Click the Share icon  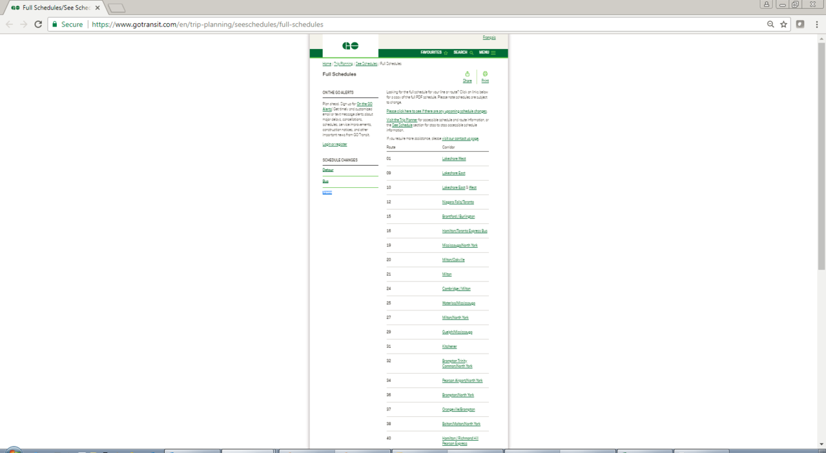pos(467,76)
